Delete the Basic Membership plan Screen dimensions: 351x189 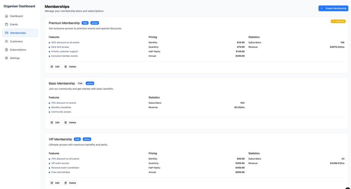coord(70,122)
